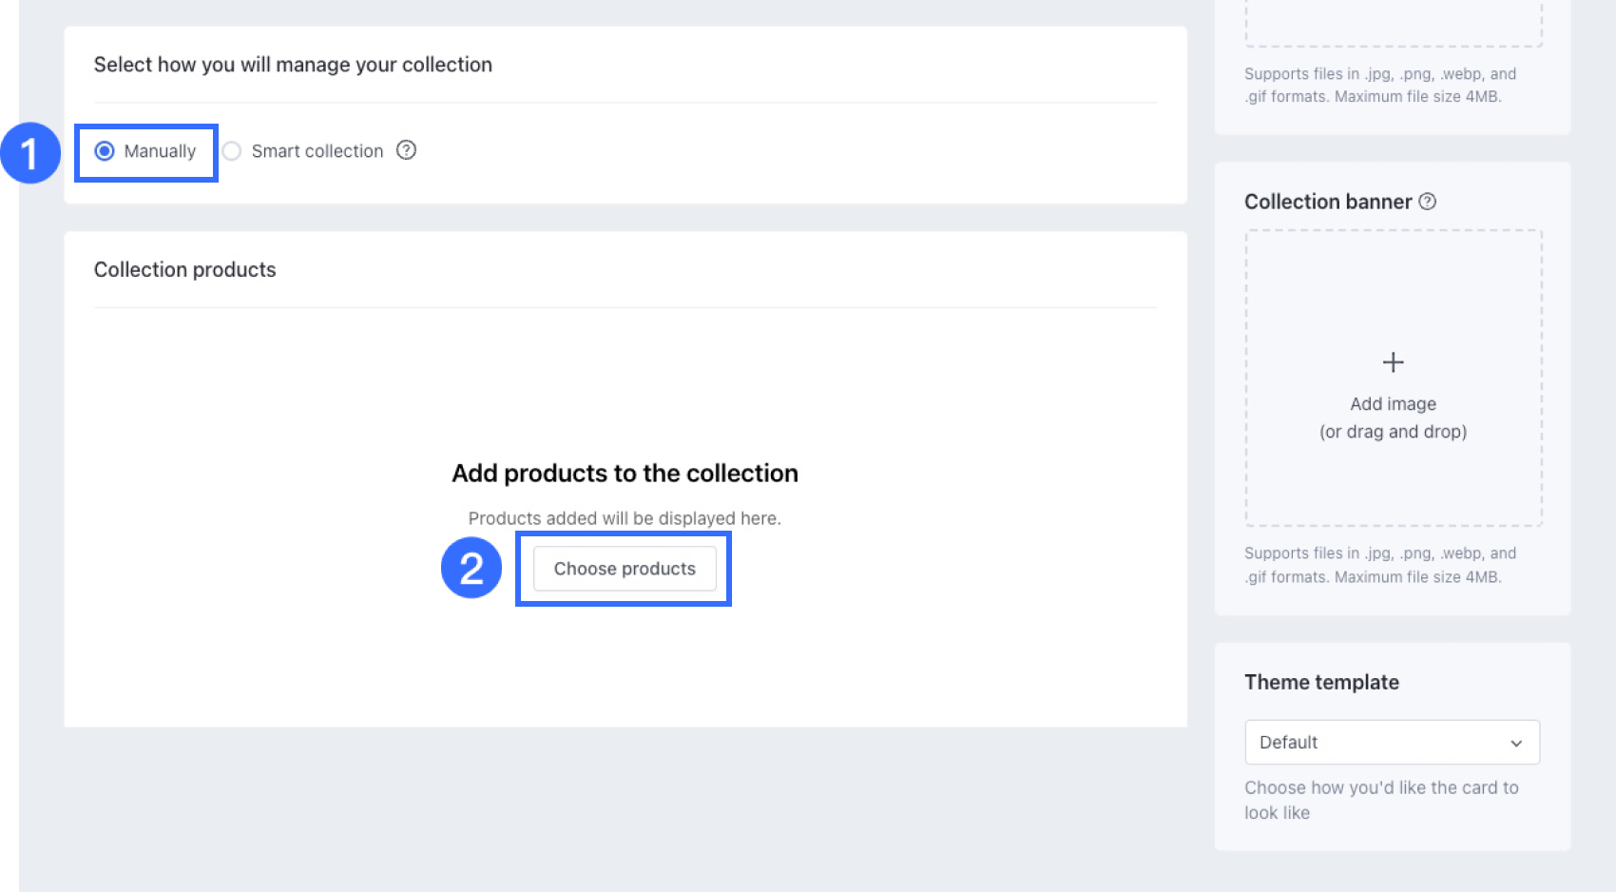Open the Theme template Default dropdown
1616x892 pixels.
(x=1392, y=743)
